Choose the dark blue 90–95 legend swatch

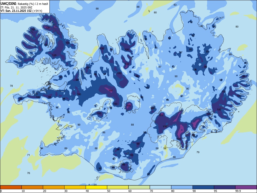pos(203,187)
